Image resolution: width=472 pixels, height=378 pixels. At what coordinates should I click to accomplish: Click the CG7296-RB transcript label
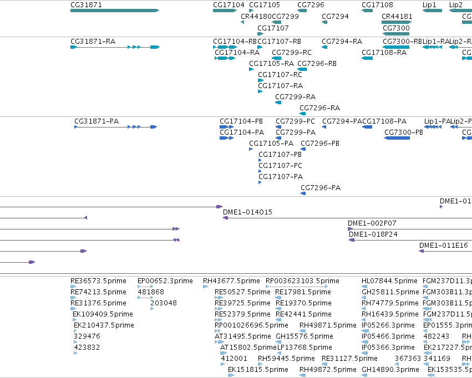(317, 63)
